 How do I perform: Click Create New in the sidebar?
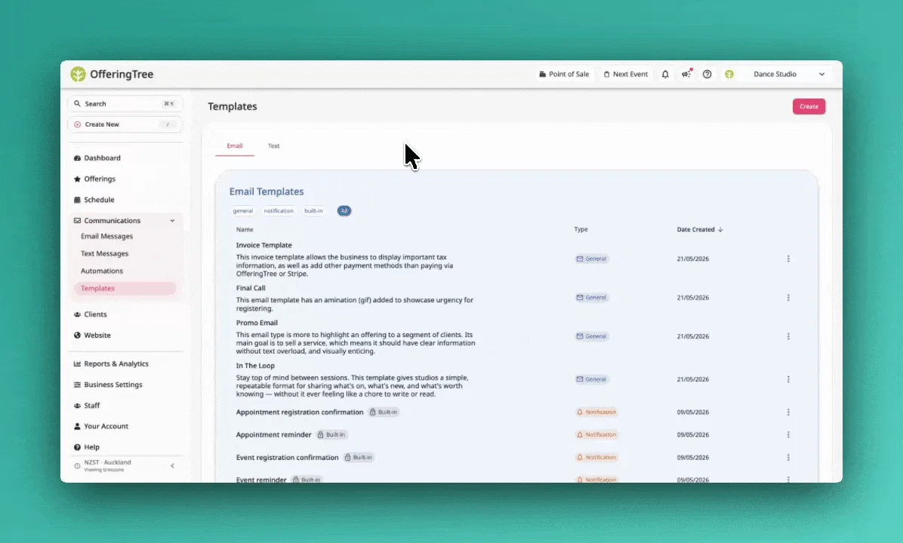coord(125,124)
